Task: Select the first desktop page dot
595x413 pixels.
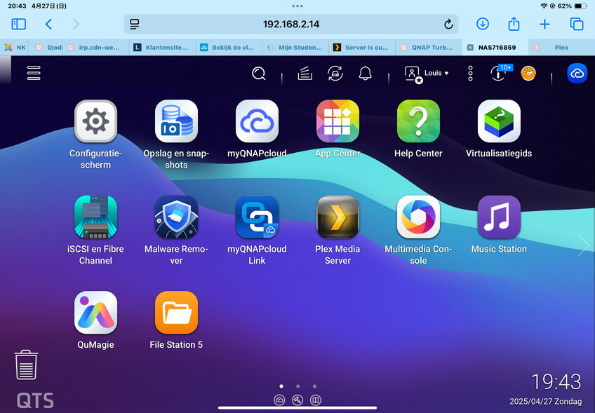Action: [x=281, y=386]
